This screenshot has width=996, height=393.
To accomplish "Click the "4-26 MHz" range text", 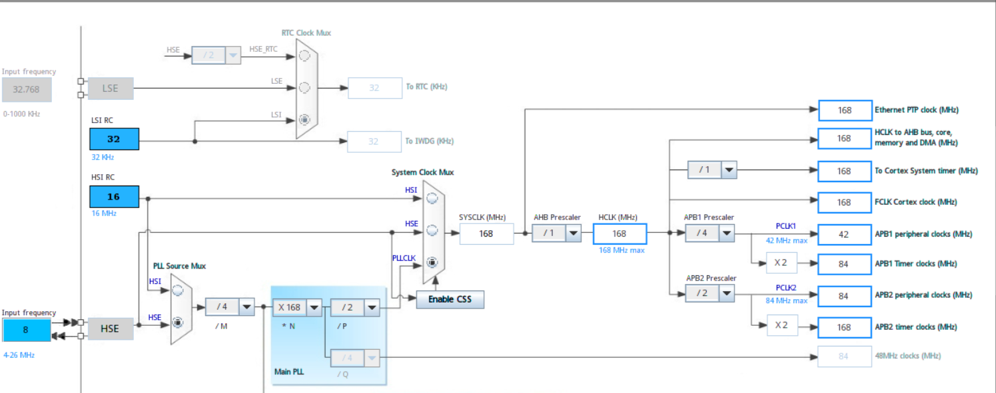I will (19, 355).
